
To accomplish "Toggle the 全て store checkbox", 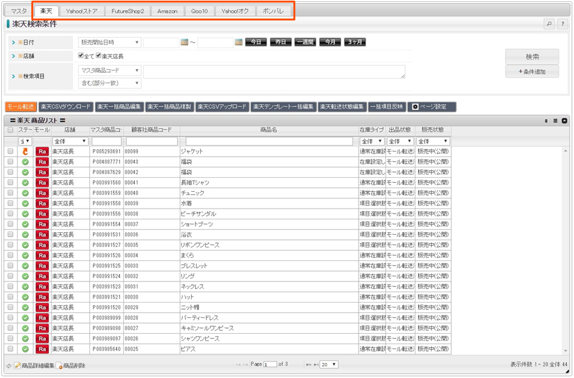I will point(81,56).
